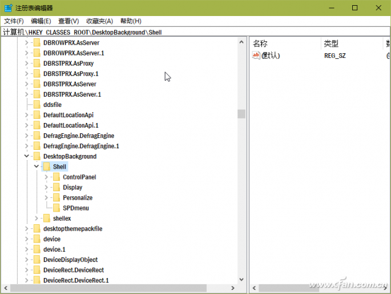
Task: Expand the Display subkey
Action: [x=46, y=188]
